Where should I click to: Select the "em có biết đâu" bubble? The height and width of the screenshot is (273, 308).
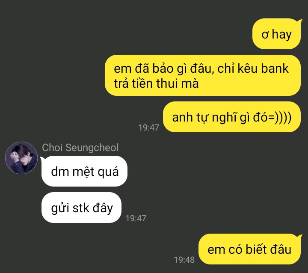click(x=249, y=249)
